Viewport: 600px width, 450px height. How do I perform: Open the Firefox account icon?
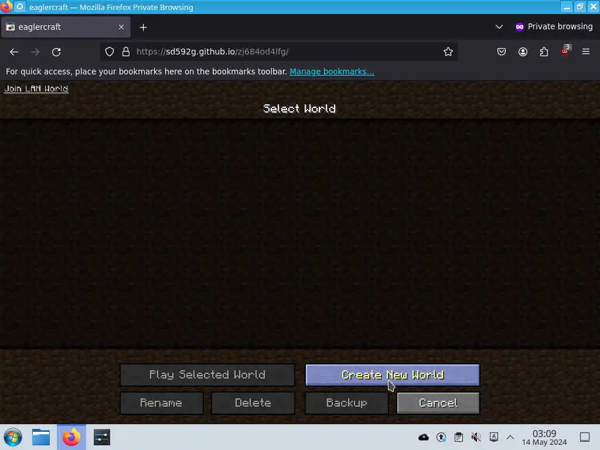pos(523,52)
